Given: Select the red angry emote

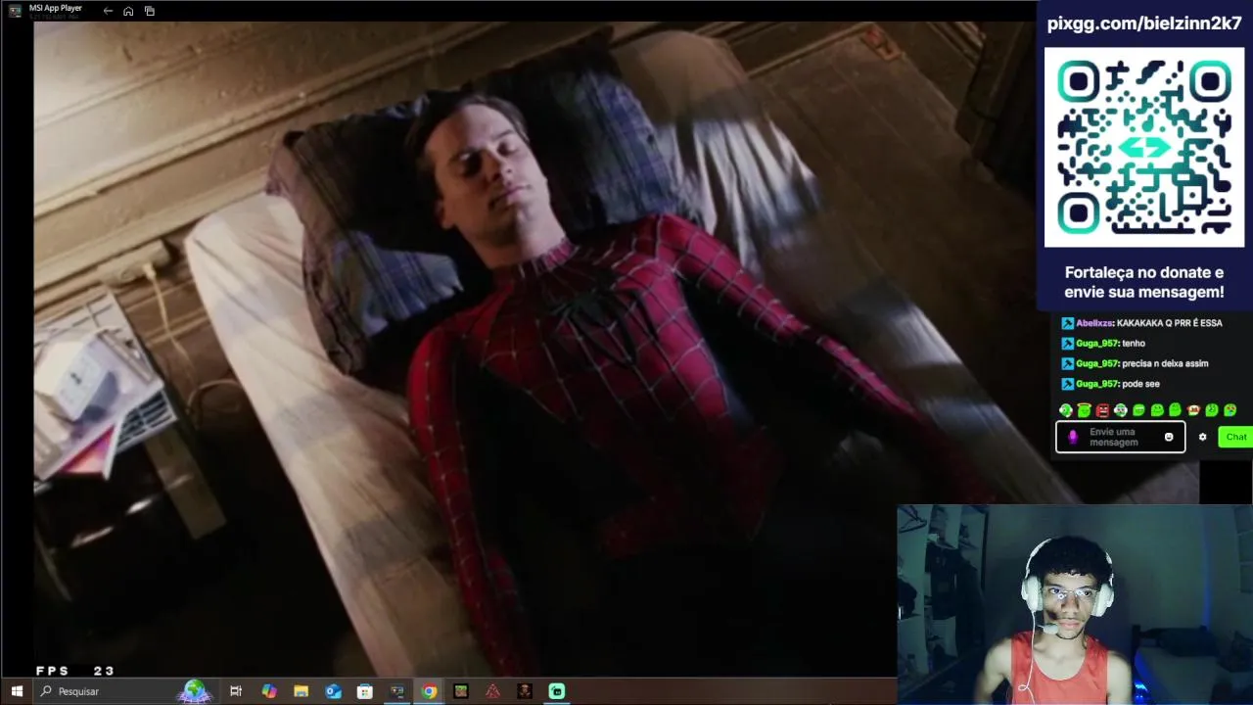Looking at the screenshot, I should [x=1102, y=410].
